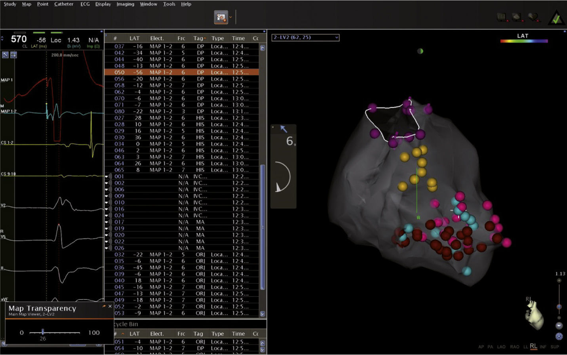Screen dimensions: 567x355
Task: Click the green checkmark system status triangle
Action: (x=556, y=18)
